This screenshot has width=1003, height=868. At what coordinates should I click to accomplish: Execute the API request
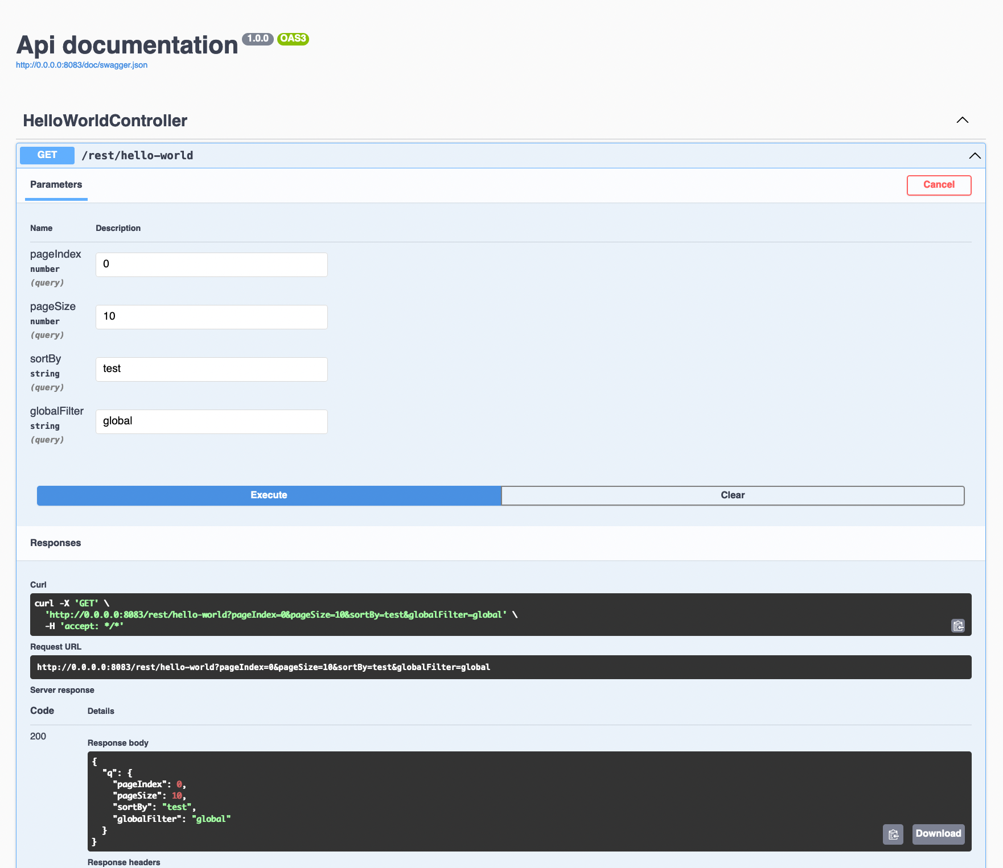point(269,495)
